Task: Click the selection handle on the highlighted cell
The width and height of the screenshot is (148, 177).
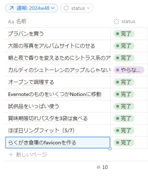Action: pyautogui.click(x=110, y=148)
